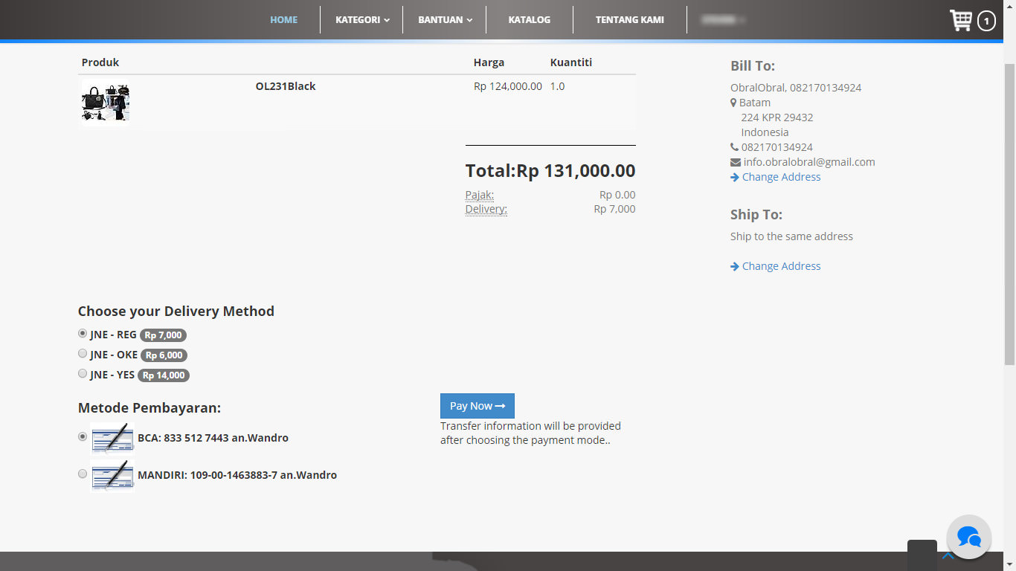Click the BCA bank transfer icon

112,438
